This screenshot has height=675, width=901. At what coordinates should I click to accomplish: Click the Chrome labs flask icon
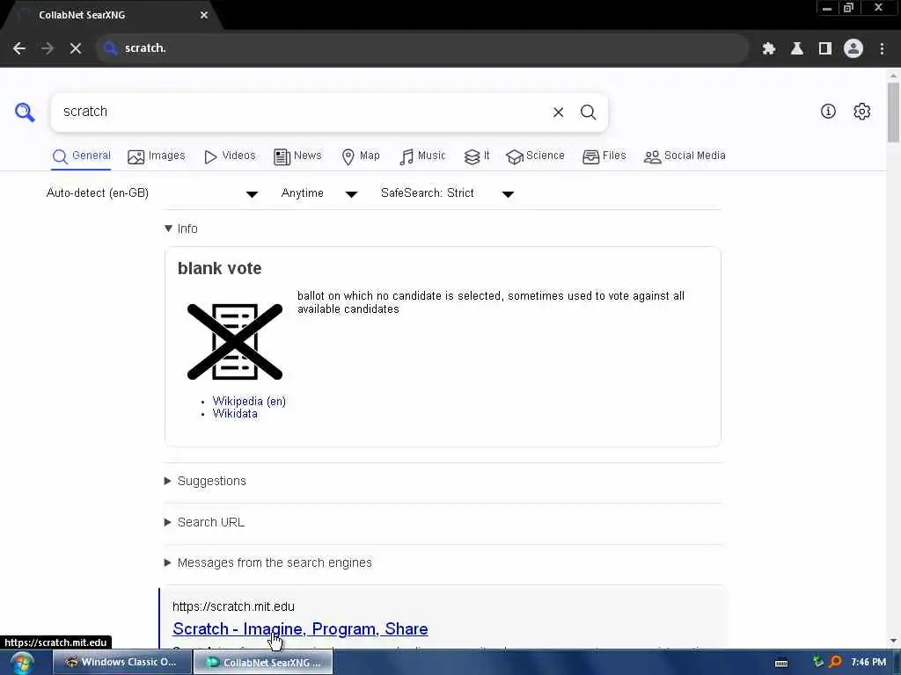[x=797, y=49]
